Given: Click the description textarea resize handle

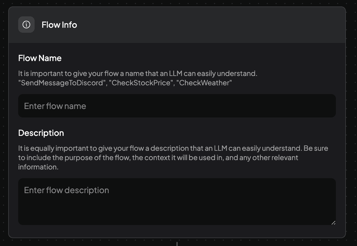Looking at the screenshot, I should (x=333, y=223).
